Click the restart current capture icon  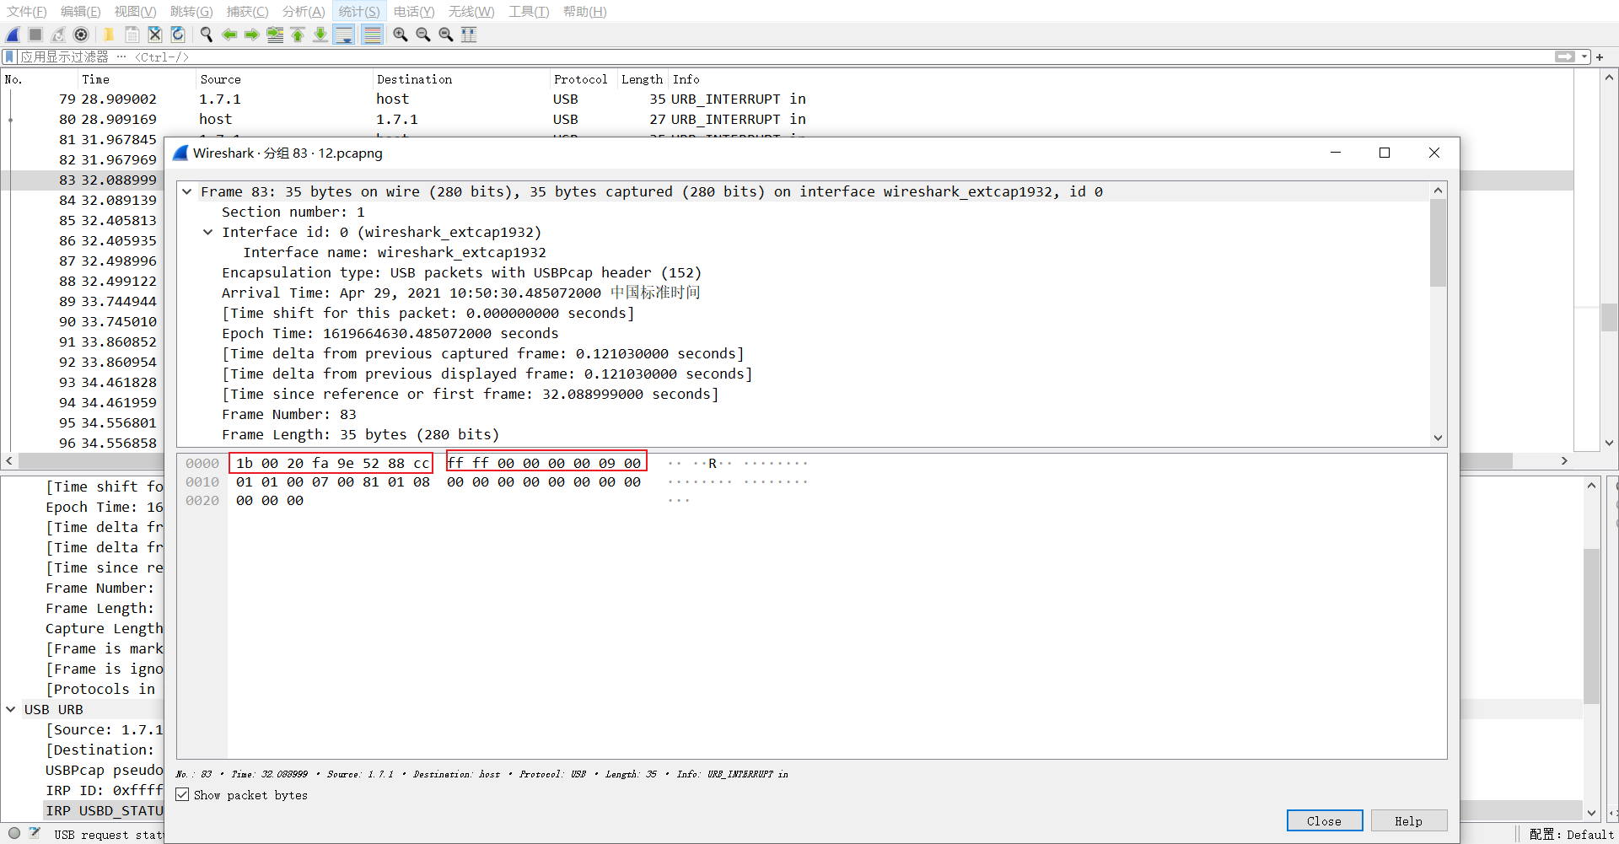[57, 35]
